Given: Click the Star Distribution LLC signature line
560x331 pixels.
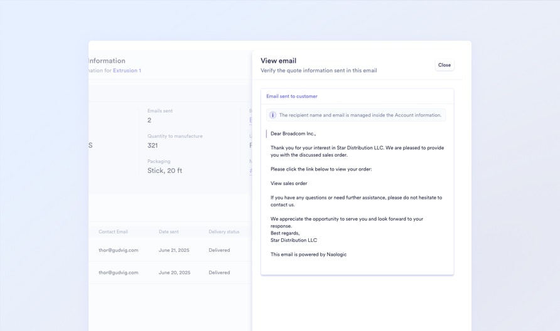Looking at the screenshot, I should [x=294, y=240].
